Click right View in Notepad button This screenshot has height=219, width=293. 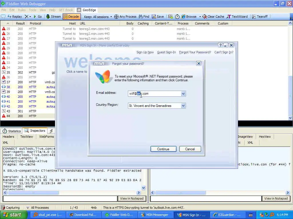tap(276, 198)
